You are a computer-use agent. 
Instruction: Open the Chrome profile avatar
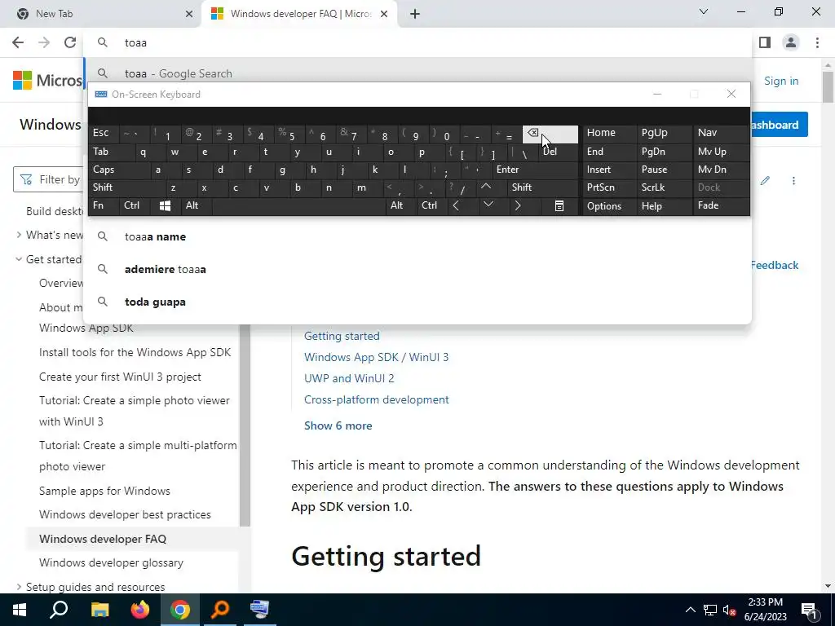coord(791,42)
